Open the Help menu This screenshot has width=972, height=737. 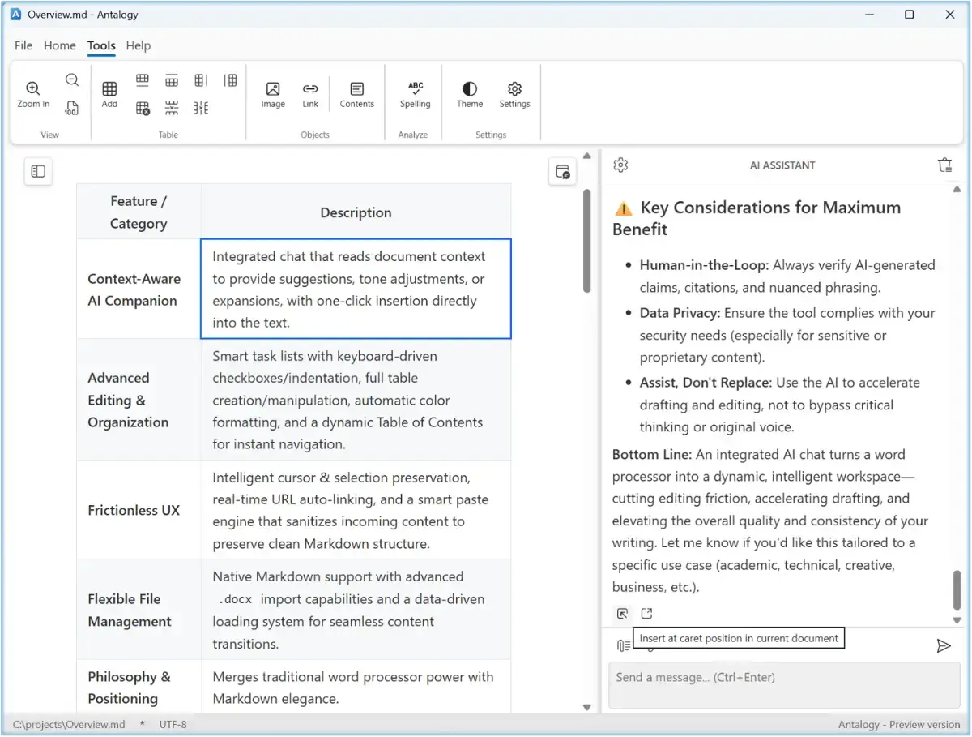139,45
